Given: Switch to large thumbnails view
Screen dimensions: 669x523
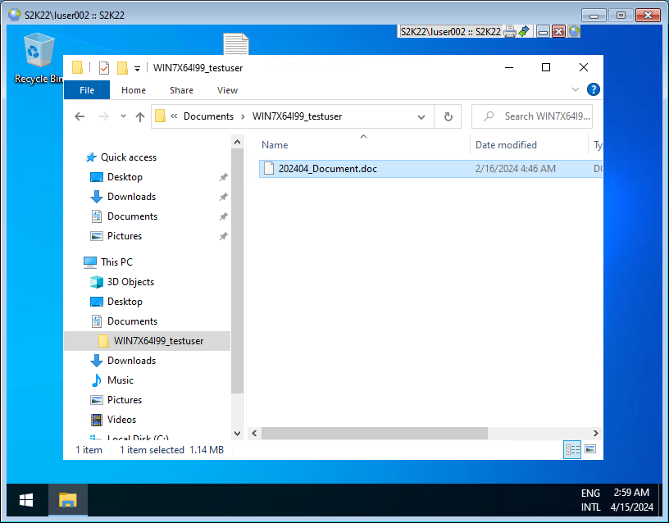Looking at the screenshot, I should point(589,449).
